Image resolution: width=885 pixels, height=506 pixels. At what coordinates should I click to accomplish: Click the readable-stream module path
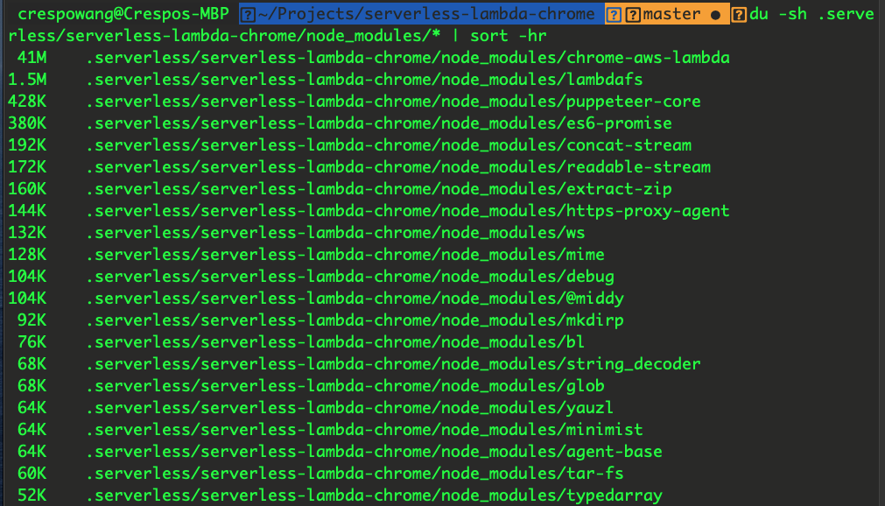click(398, 168)
